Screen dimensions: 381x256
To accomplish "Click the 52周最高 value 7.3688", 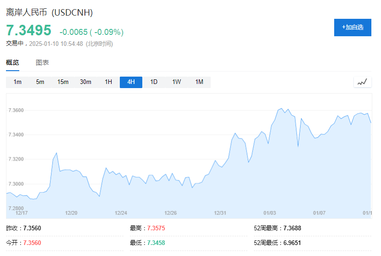I will pos(292,228).
